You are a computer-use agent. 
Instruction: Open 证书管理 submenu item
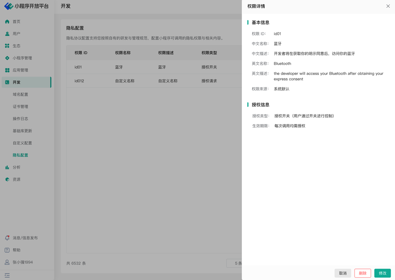[20, 107]
